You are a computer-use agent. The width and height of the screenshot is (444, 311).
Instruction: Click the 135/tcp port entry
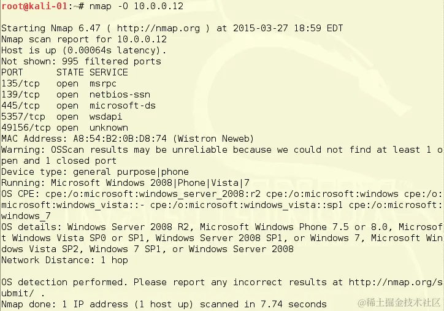coord(20,83)
